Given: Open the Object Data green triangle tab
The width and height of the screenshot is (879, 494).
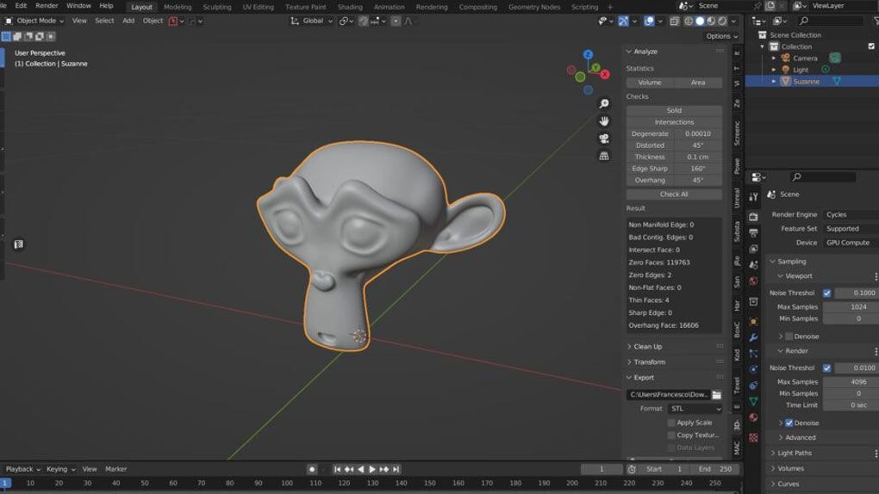Looking at the screenshot, I should click(x=753, y=401).
